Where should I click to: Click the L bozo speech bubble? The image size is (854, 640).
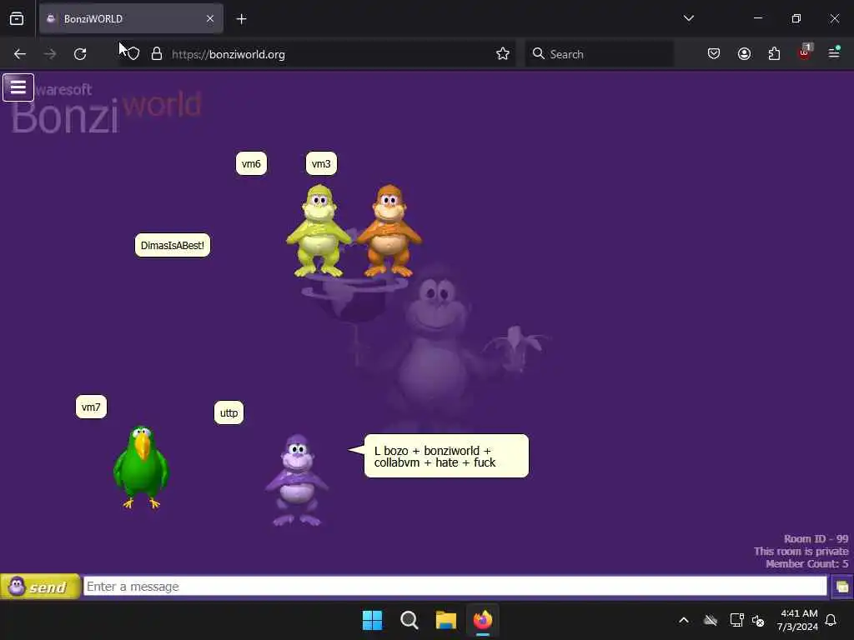pos(446,456)
